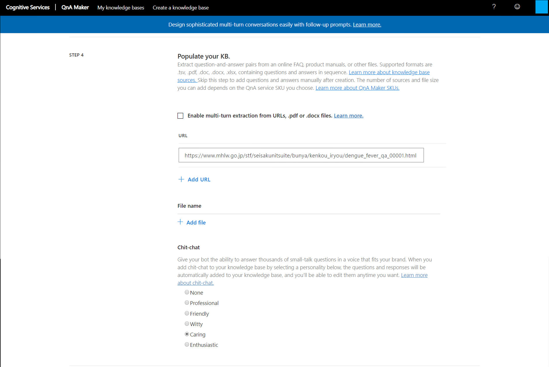The width and height of the screenshot is (549, 367).
Task: Pick the Witty chit-chat personality
Action: pyautogui.click(x=187, y=324)
